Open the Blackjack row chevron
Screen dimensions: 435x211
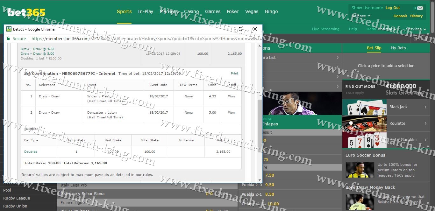coord(425,107)
